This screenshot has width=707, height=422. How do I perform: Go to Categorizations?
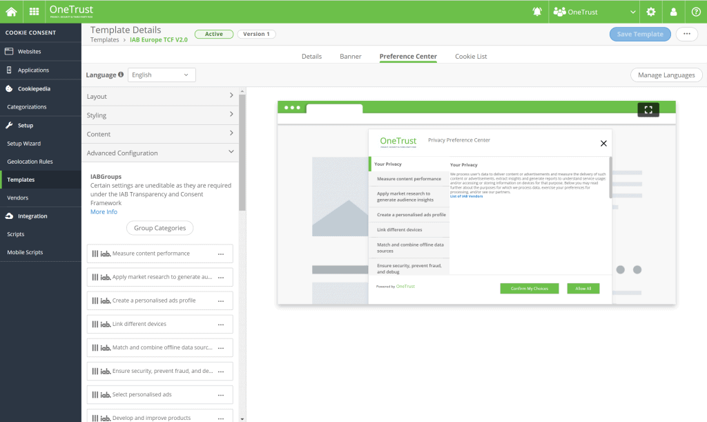pyautogui.click(x=41, y=107)
